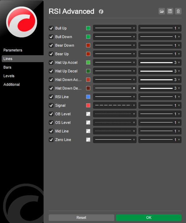Change the Hist Down De... color swatch
This screenshot has height=223, width=186.
pos(88,88)
